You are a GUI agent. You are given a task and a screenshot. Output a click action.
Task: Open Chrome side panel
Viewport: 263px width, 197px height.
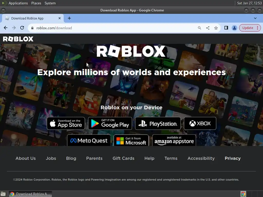tap(226, 28)
